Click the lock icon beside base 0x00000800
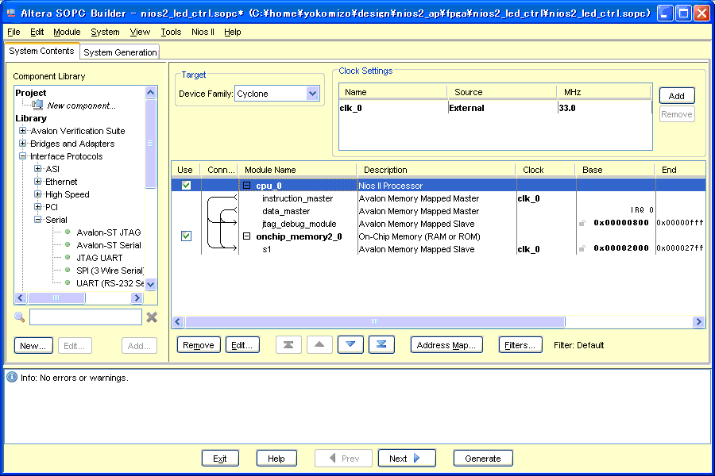Image resolution: width=715 pixels, height=476 pixels. tap(582, 223)
